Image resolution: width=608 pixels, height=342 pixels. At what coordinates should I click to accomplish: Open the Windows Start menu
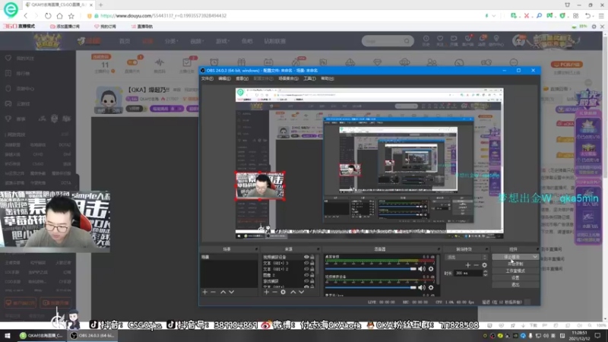pos(8,335)
